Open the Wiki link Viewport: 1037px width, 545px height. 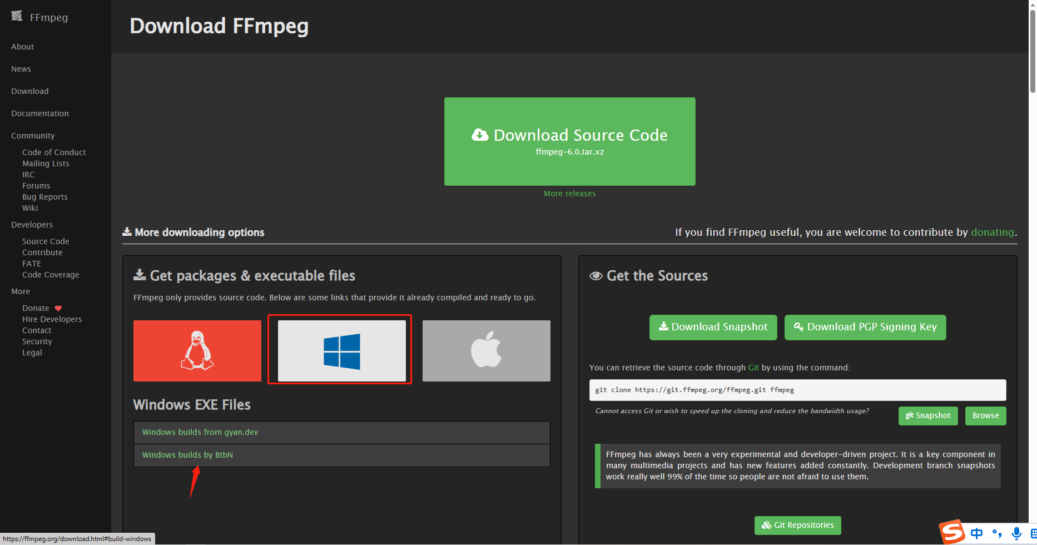[30, 208]
